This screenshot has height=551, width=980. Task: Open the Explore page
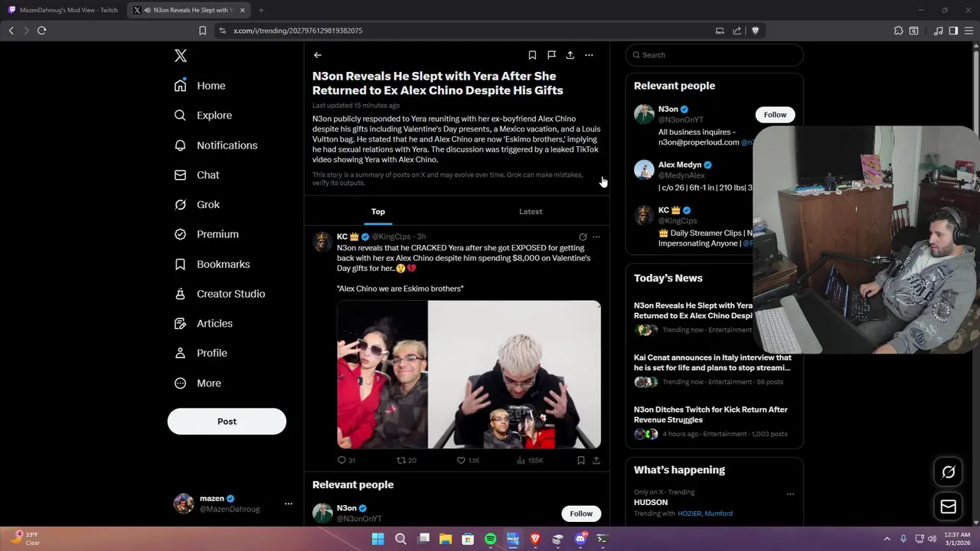203,116
